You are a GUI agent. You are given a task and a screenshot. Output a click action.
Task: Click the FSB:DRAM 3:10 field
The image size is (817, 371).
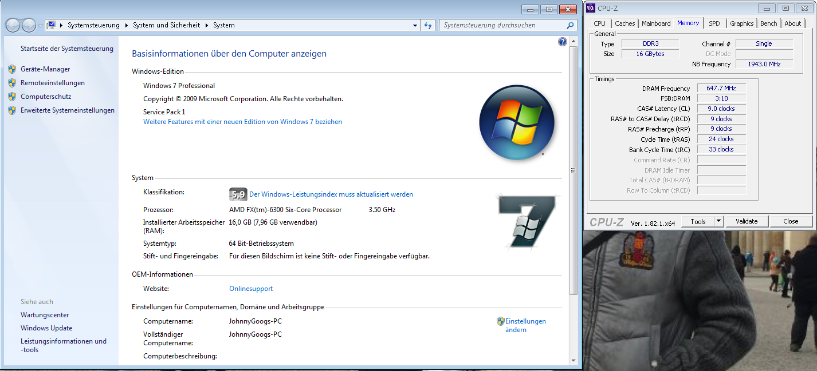click(x=721, y=98)
